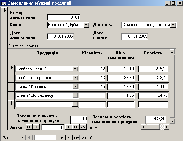
Task: Click the Дата сплати field
Action: (135, 36)
